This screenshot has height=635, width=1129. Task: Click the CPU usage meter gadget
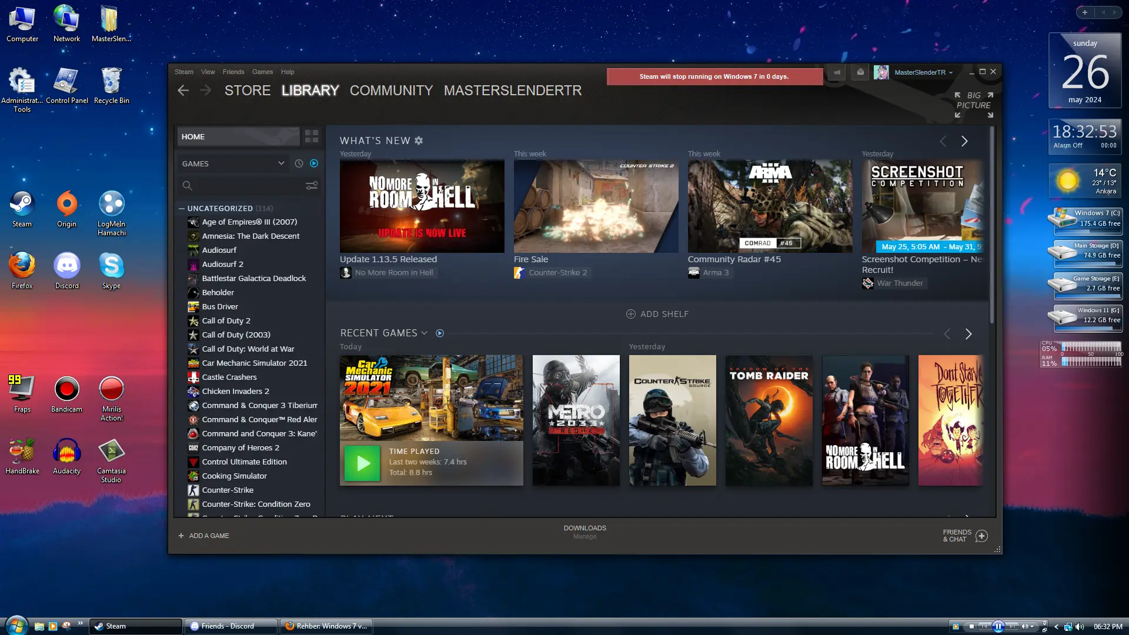tap(1081, 348)
